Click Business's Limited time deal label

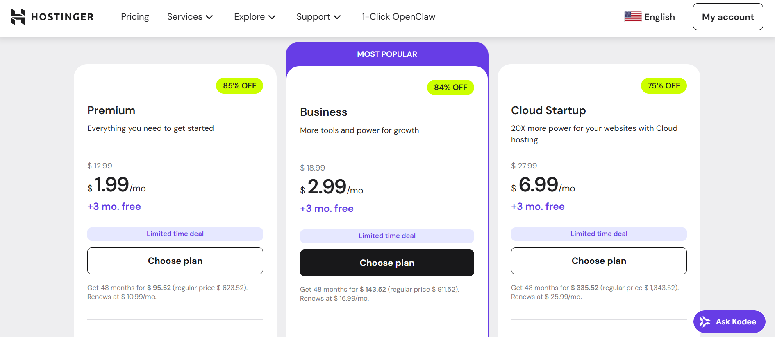click(x=387, y=236)
